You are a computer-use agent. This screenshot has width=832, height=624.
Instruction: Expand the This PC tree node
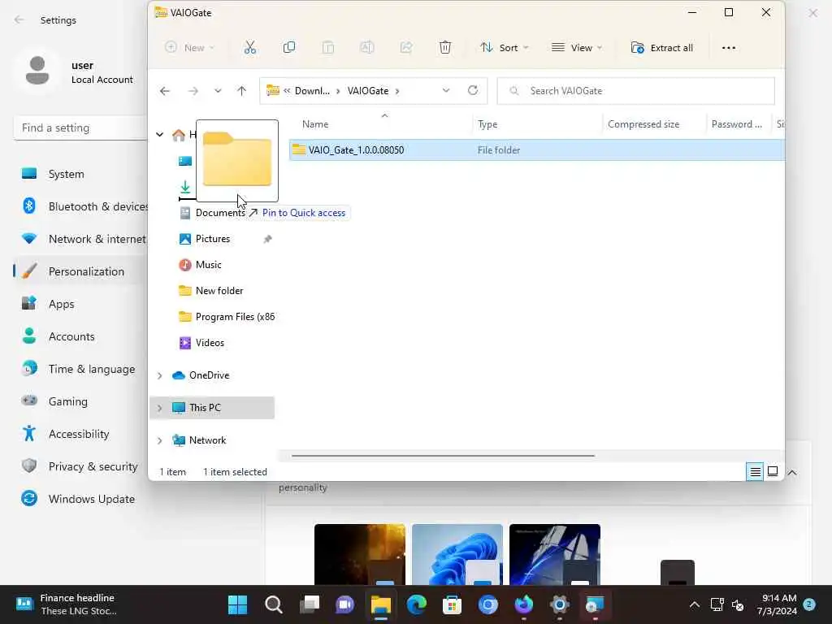click(x=160, y=408)
